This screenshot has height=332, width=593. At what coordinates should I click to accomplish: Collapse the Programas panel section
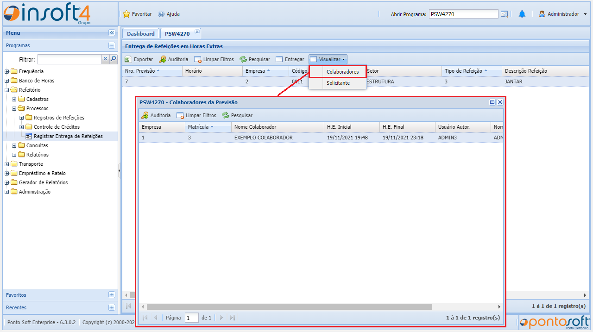pyautogui.click(x=112, y=45)
